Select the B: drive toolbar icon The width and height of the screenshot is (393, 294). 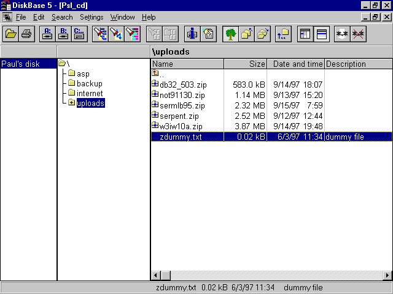(63, 34)
